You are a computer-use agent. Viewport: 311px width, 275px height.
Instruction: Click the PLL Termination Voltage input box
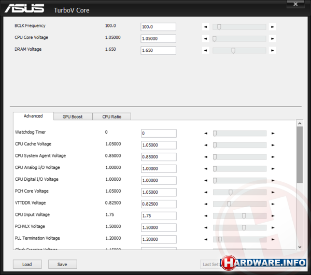(158, 239)
